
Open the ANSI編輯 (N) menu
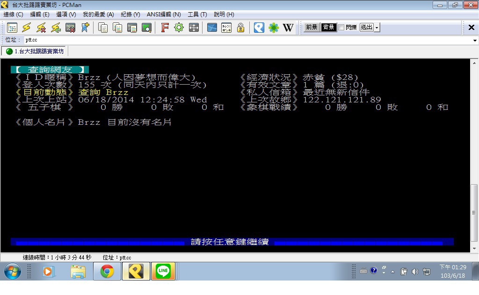tap(164, 14)
